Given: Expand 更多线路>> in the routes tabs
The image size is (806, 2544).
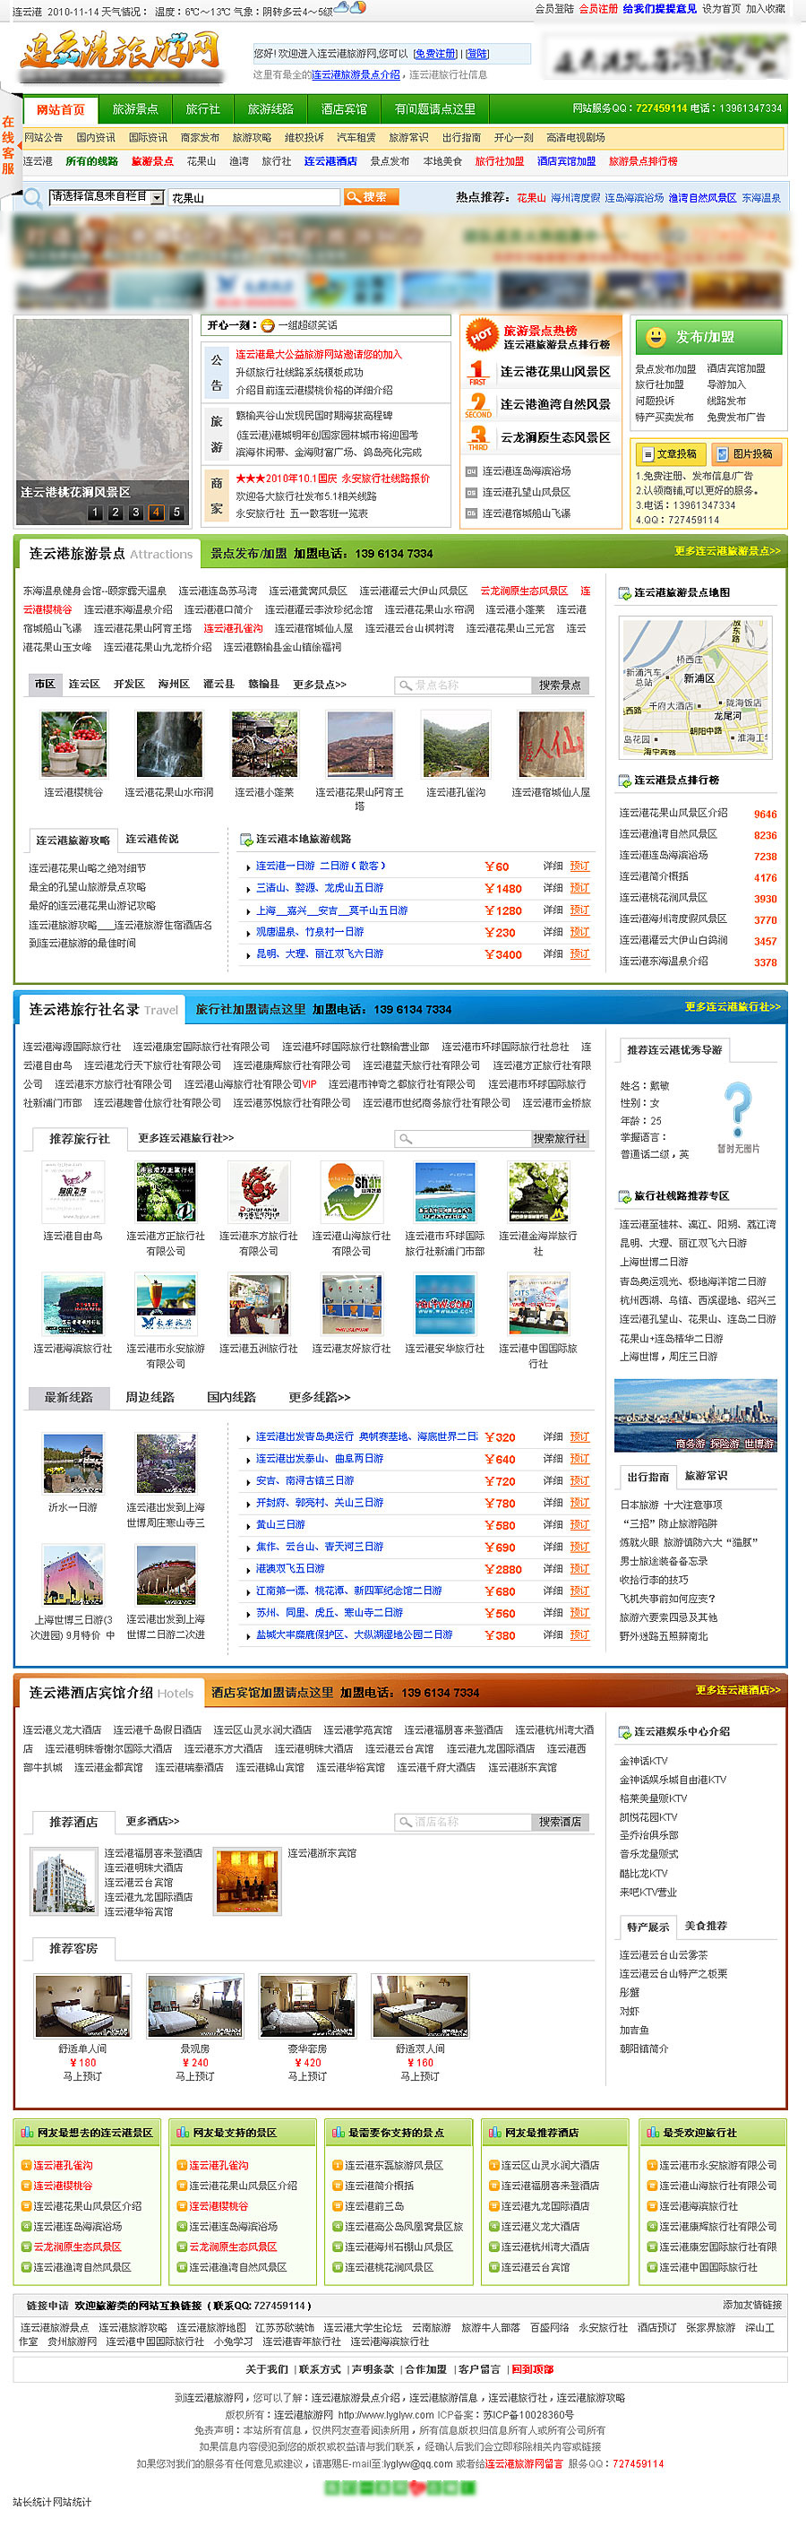Looking at the screenshot, I should [x=319, y=1396].
